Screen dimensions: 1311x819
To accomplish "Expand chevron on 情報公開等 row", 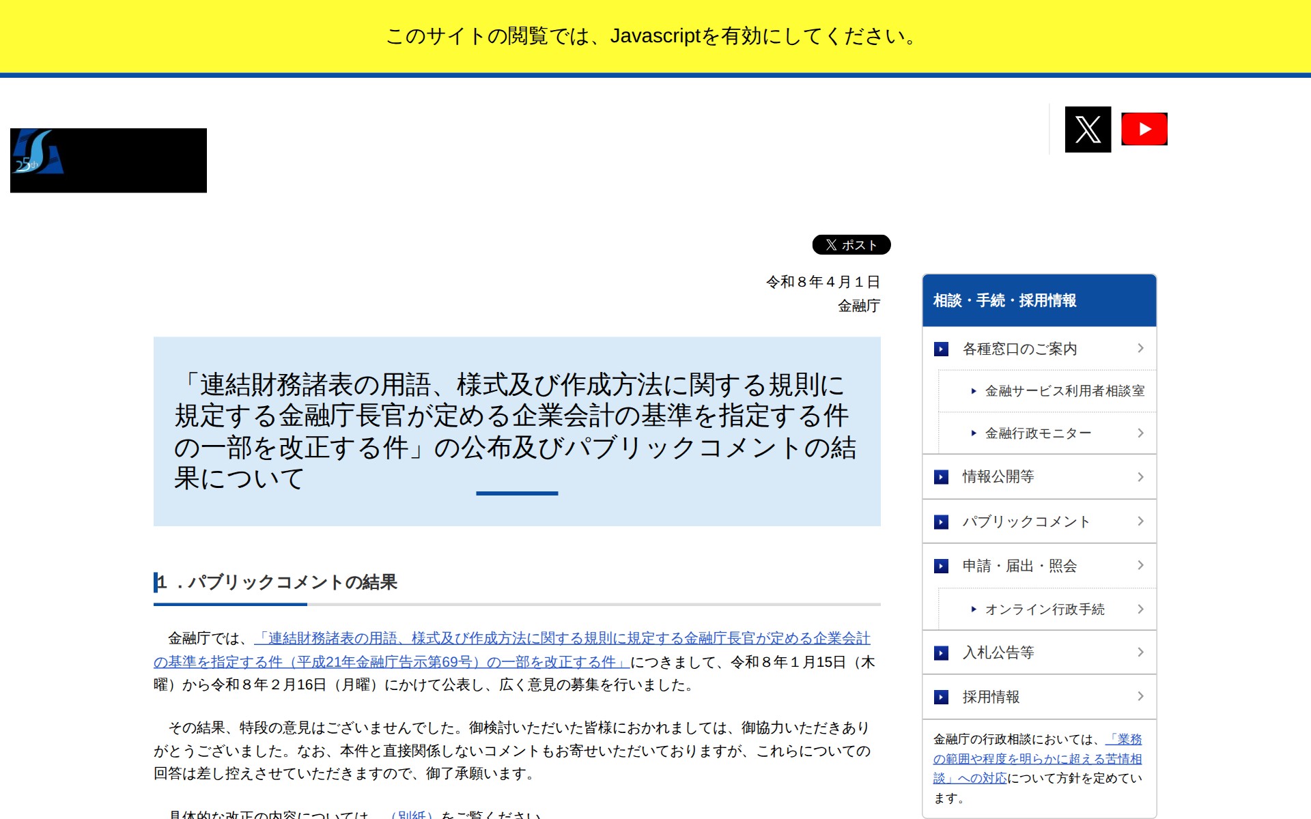I will [x=1140, y=476].
